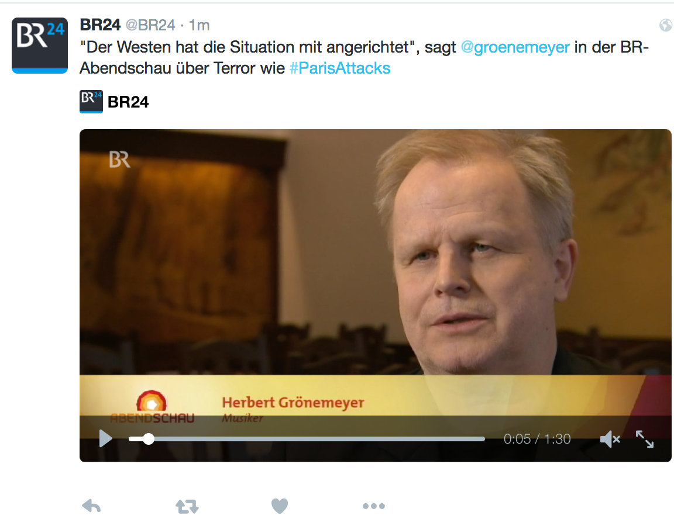
Task: Open the @BR24 handle
Action: coord(150,25)
